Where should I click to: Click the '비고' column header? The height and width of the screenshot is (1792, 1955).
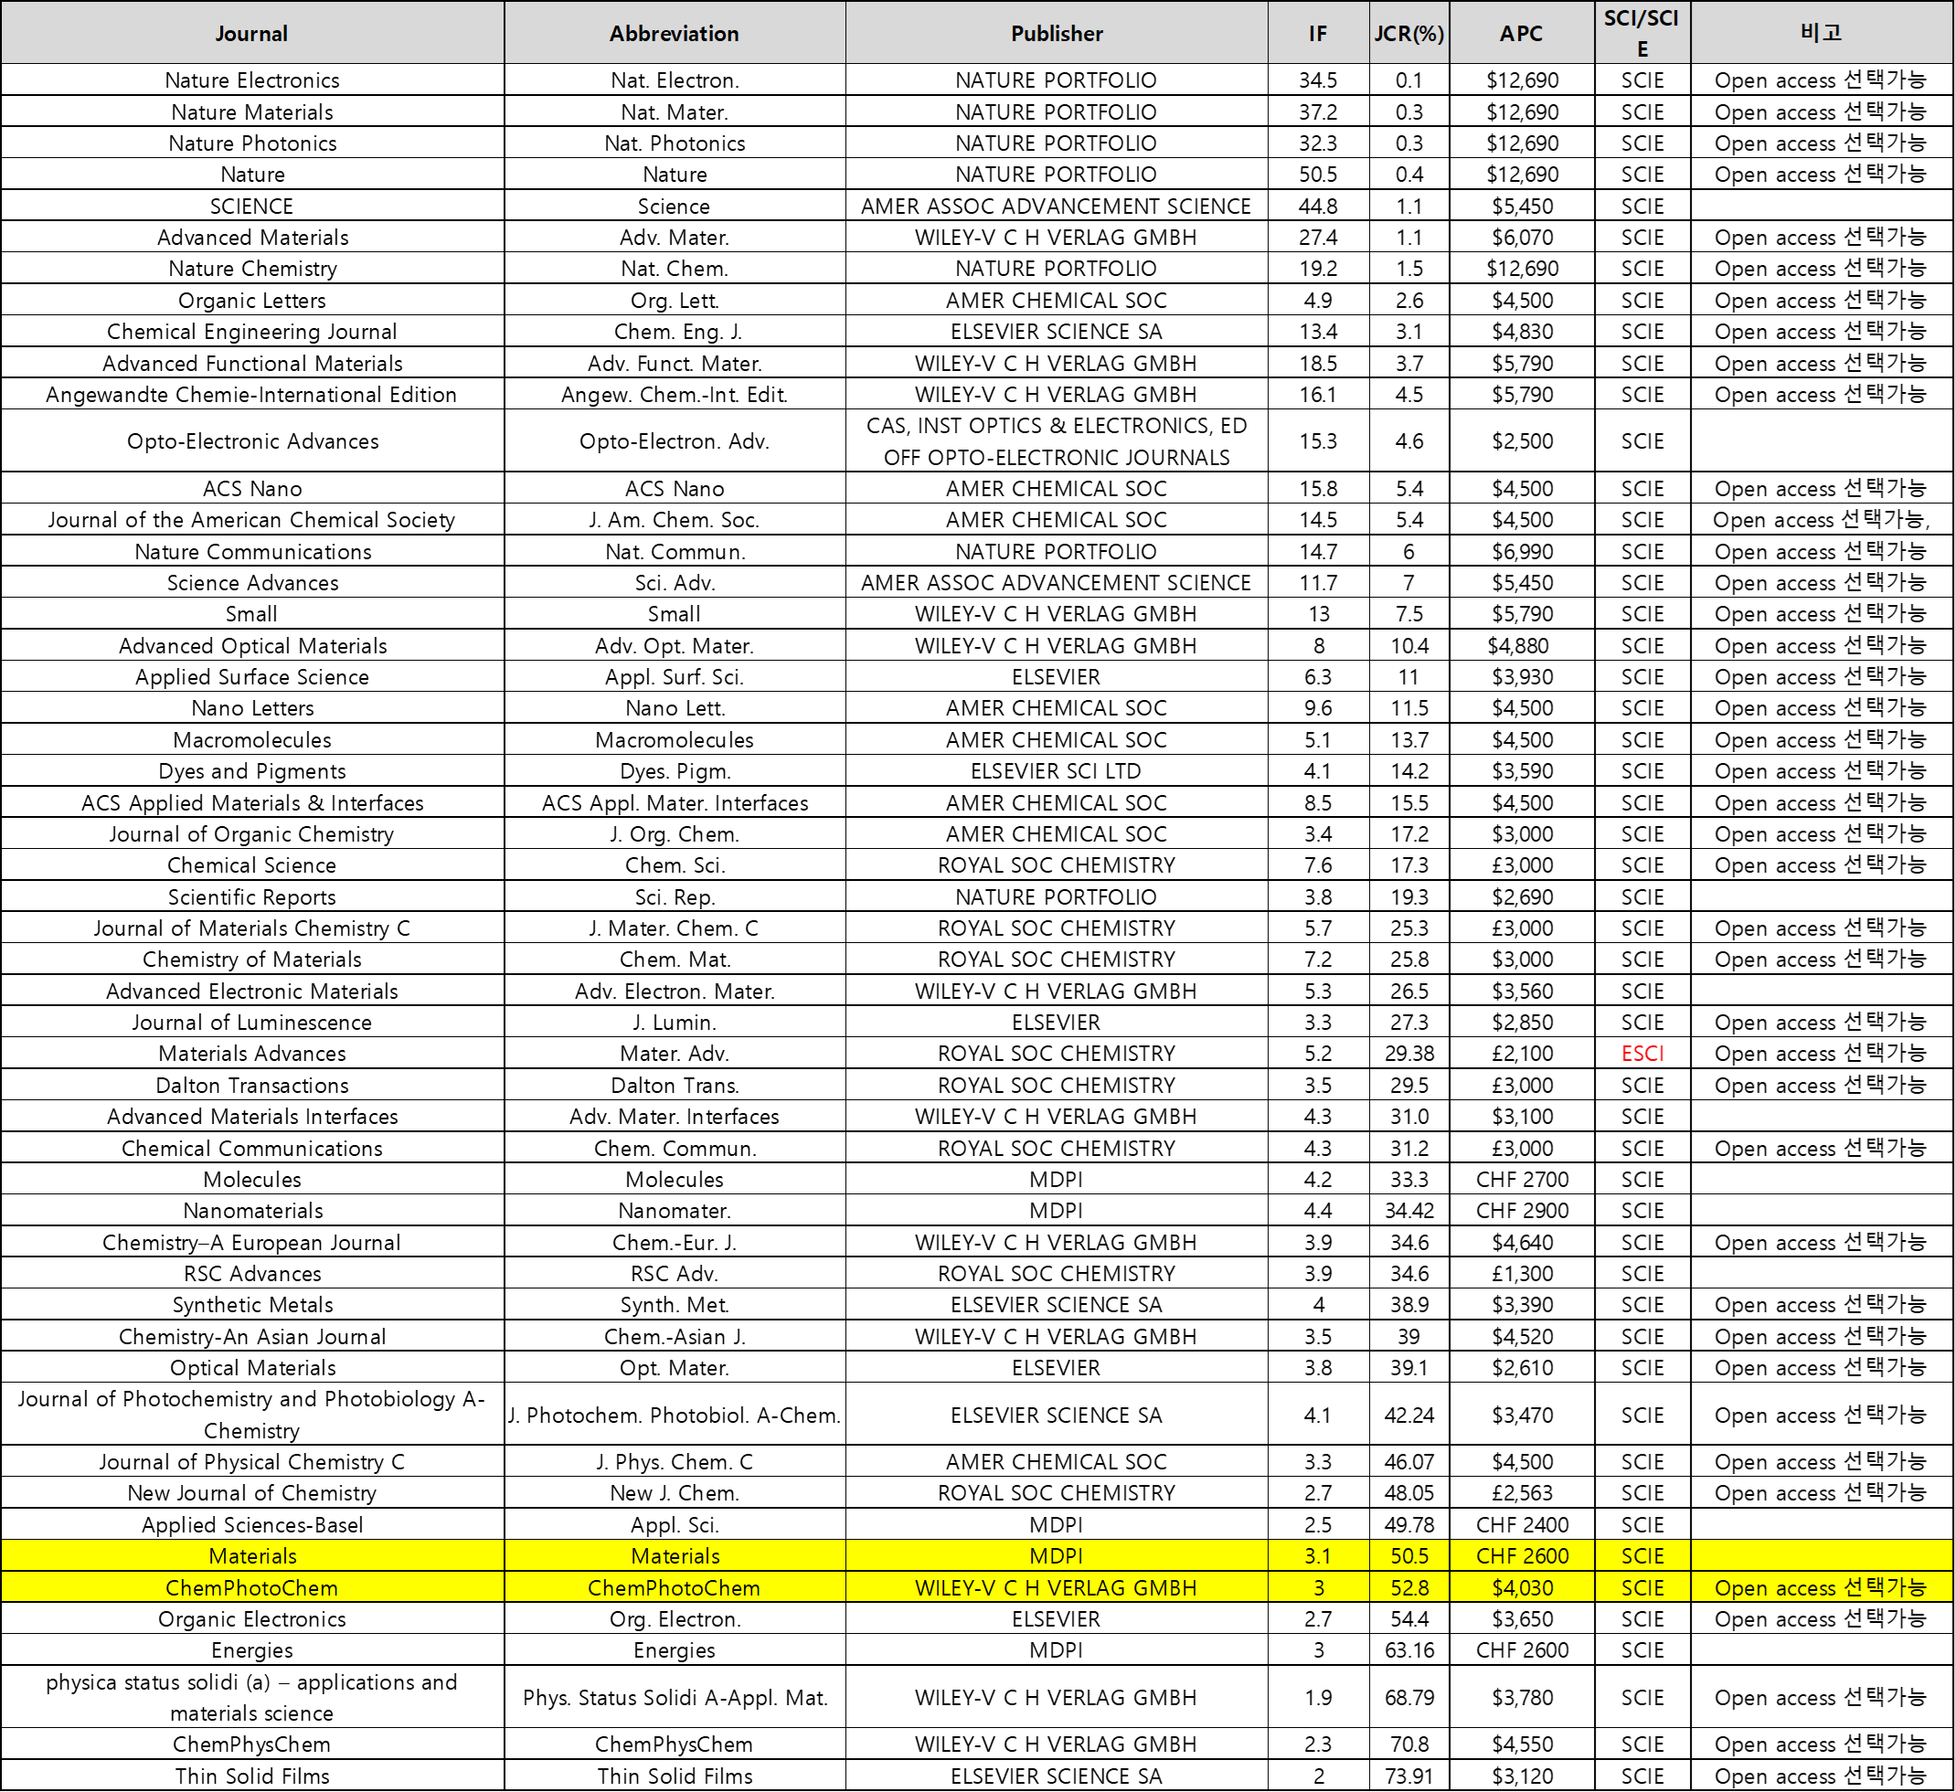pyautogui.click(x=1822, y=33)
